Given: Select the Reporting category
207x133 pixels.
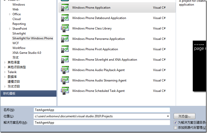Looking at the screenshot, I should tap(19, 24).
